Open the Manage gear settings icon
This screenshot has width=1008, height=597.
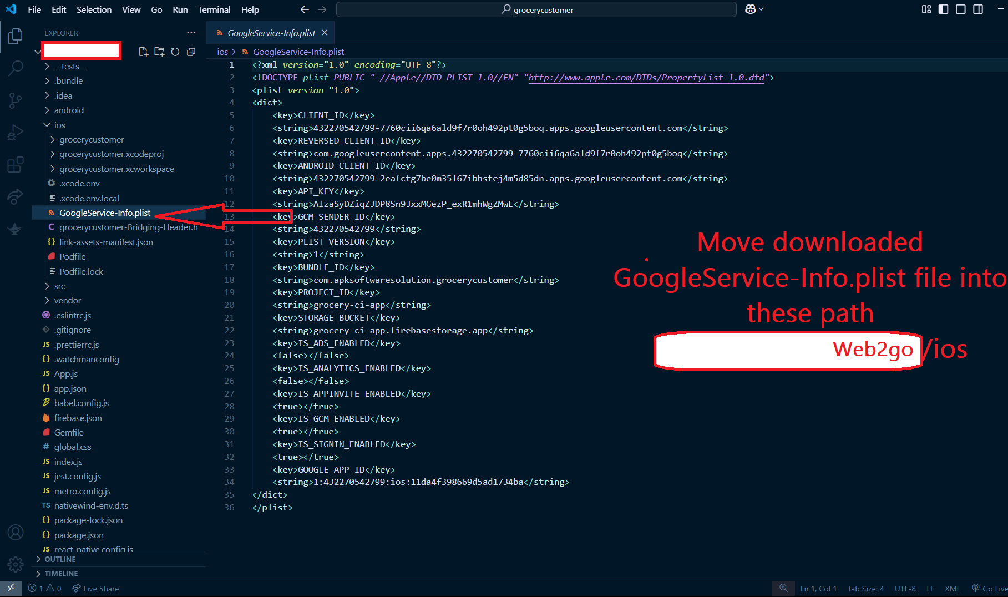(x=16, y=564)
